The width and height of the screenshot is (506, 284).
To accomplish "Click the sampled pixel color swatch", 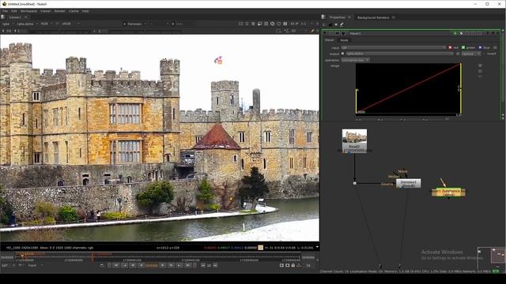I will (260, 248).
